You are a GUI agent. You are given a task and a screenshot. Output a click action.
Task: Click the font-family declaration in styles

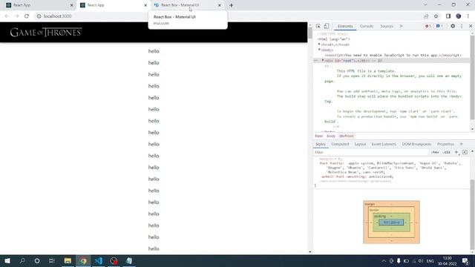point(390,168)
